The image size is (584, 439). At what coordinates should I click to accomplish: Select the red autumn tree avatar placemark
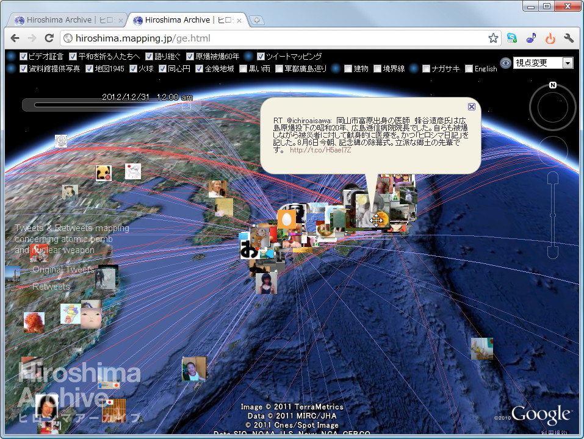tap(34, 322)
